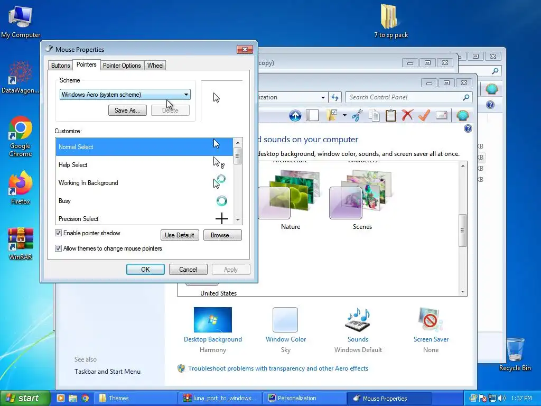This screenshot has height=406, width=541.
Task: Click the Browse... button
Action: [x=222, y=235]
